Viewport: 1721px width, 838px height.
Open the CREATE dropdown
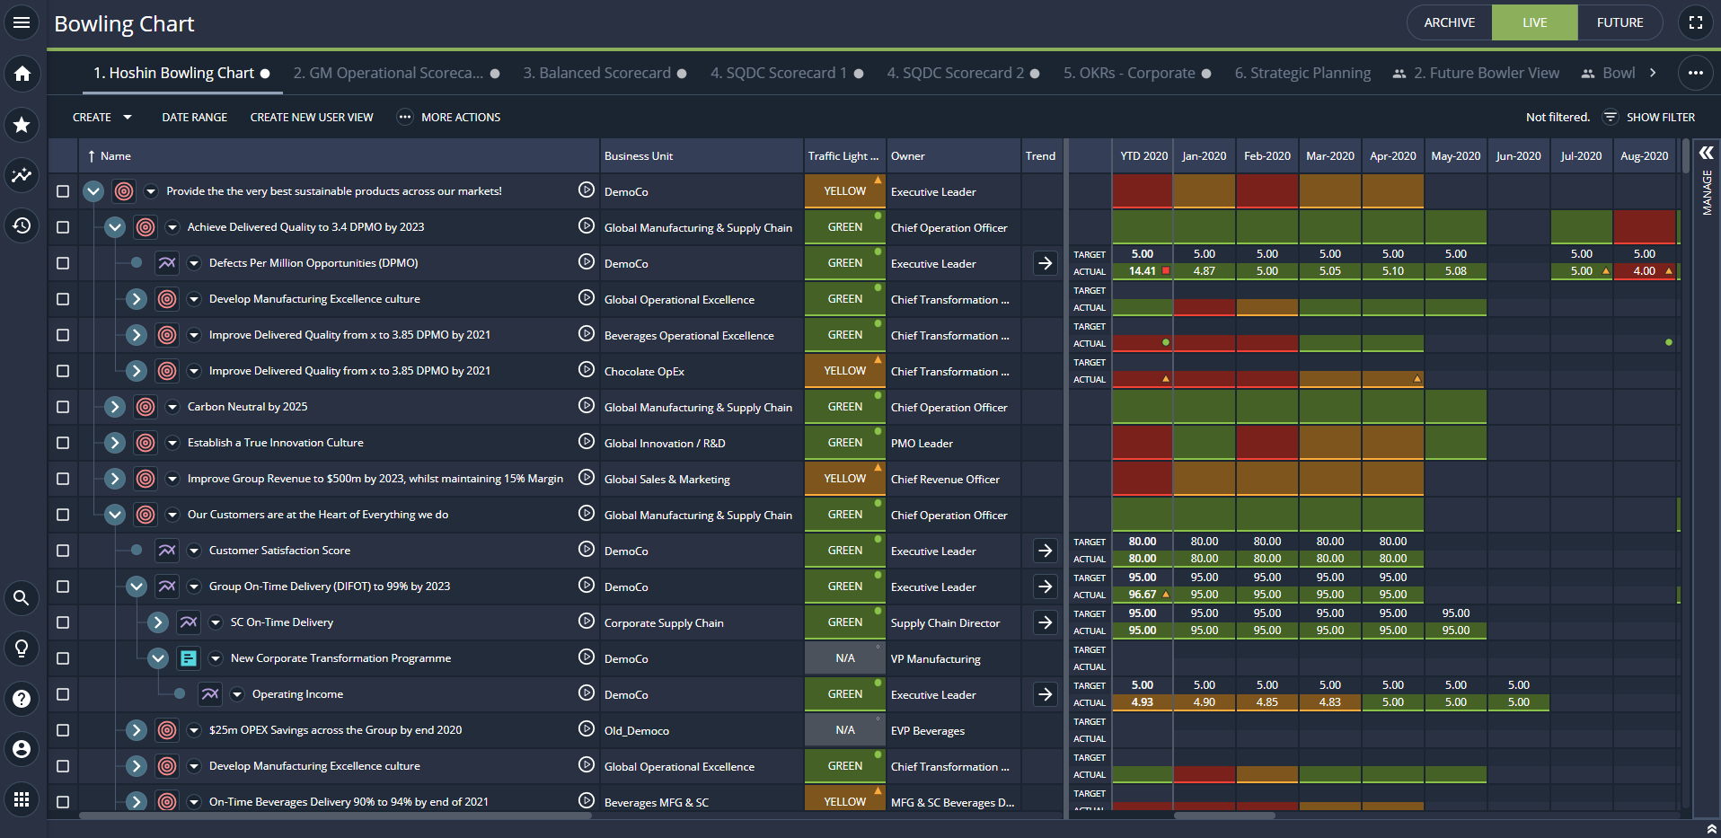[x=101, y=118]
